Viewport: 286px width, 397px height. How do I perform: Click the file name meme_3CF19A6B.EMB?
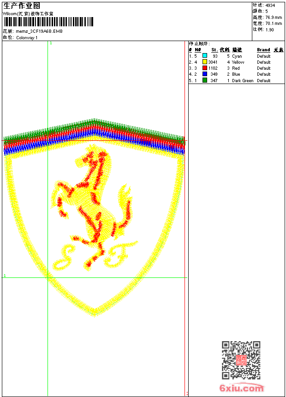[x=39, y=31]
